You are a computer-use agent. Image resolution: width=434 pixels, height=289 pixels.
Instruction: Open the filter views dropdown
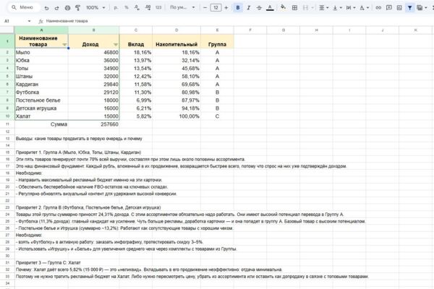tap(422, 8)
